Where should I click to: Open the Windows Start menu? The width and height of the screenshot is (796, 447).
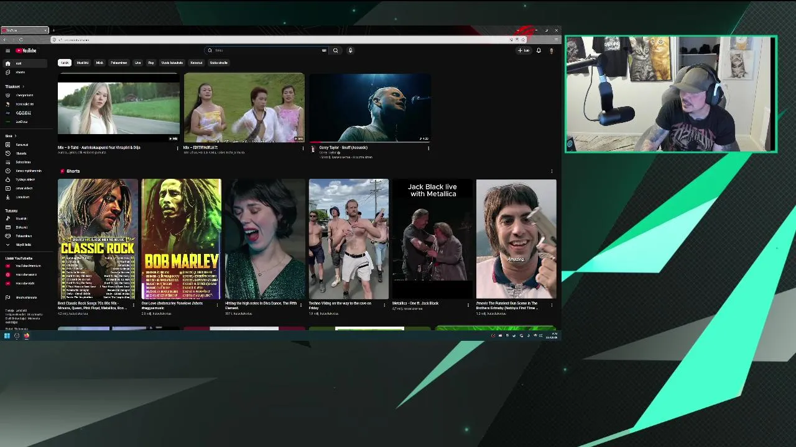pos(7,336)
